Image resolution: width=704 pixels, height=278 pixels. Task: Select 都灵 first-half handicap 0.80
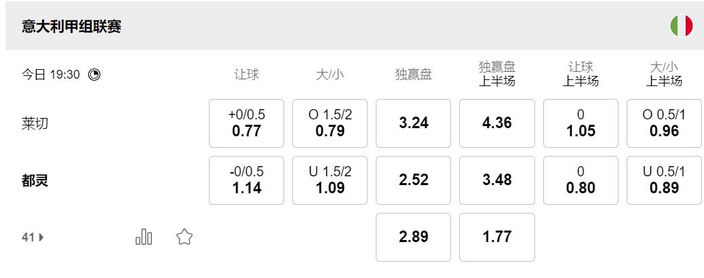[581, 180]
